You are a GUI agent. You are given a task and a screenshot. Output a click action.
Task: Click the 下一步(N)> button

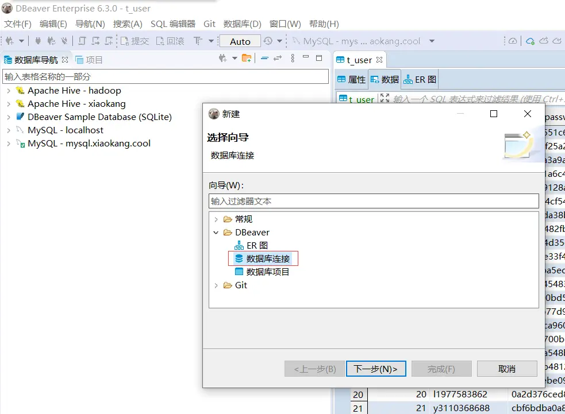(x=376, y=369)
